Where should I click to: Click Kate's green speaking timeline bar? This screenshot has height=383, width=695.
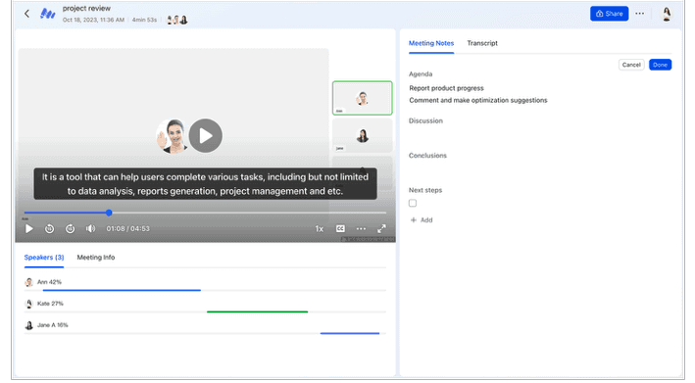257,311
